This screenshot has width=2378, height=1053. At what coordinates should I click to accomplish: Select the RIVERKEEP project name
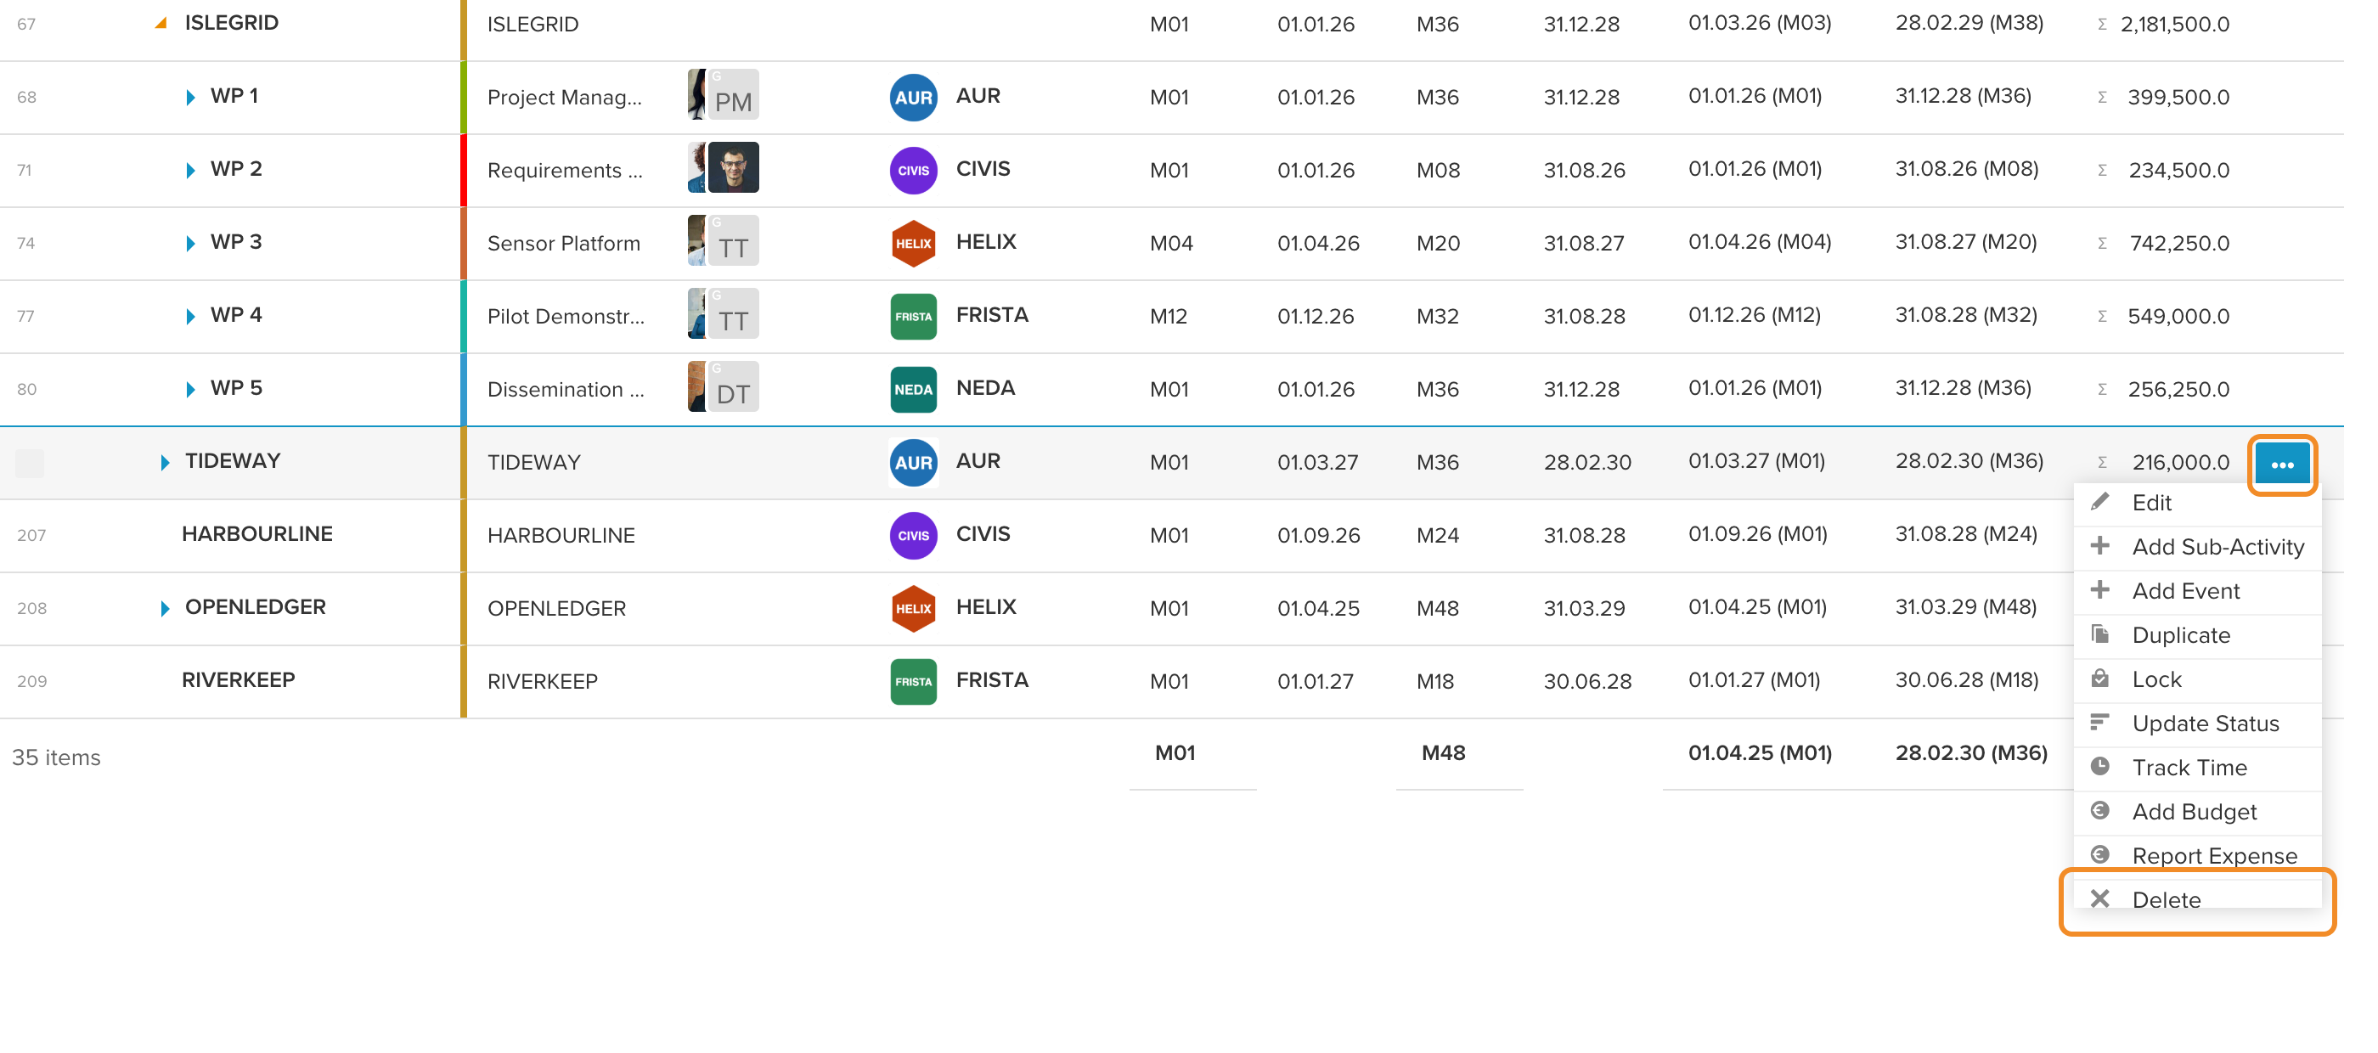[238, 679]
